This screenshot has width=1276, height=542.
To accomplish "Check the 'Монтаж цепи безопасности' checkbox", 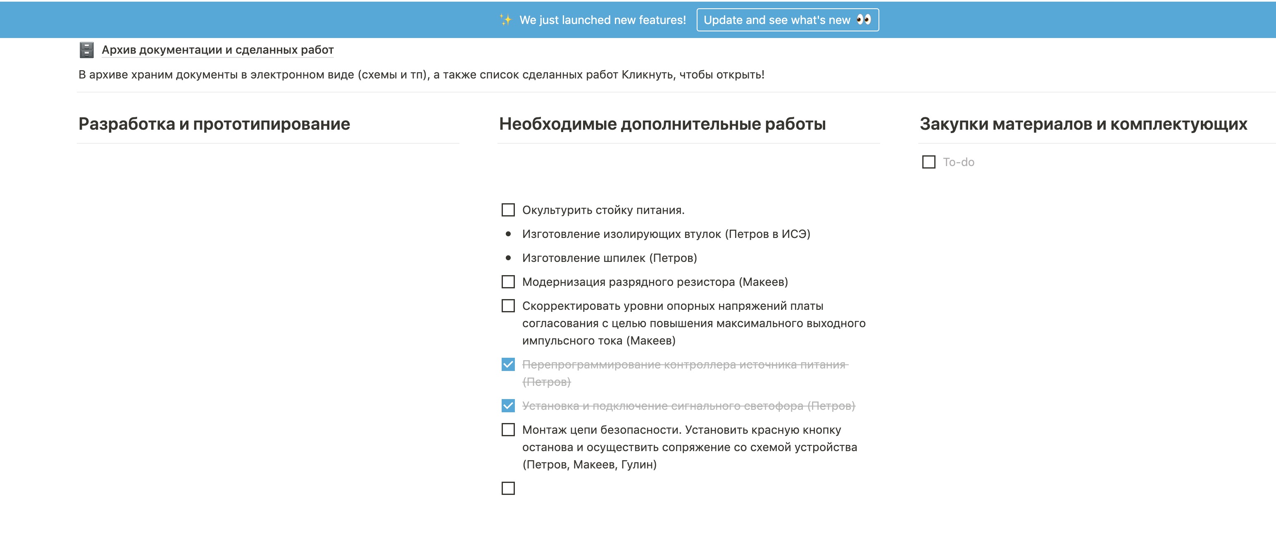I will point(508,430).
